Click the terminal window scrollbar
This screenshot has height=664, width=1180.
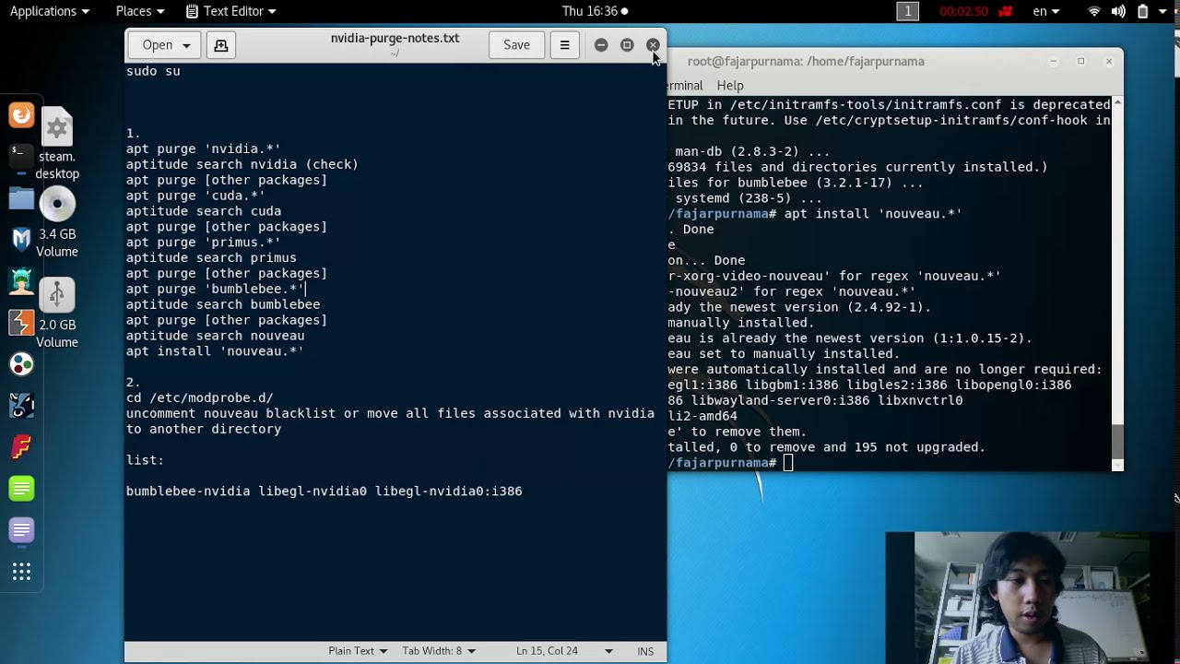pos(1119,283)
